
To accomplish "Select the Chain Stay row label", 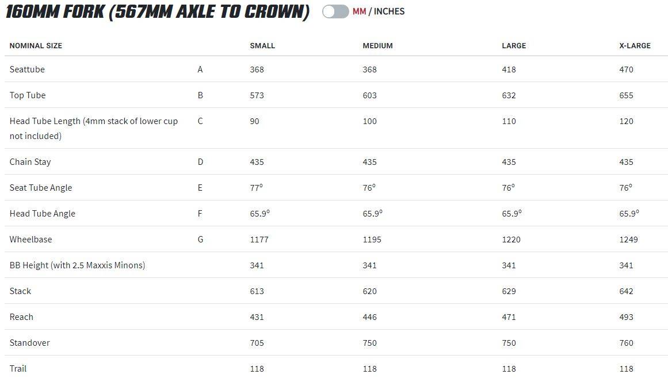I will pos(30,162).
